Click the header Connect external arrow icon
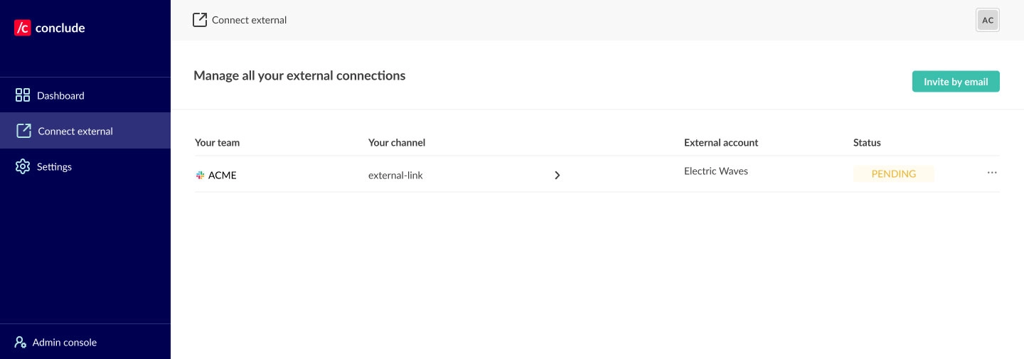This screenshot has height=359, width=1024. pyautogui.click(x=200, y=20)
